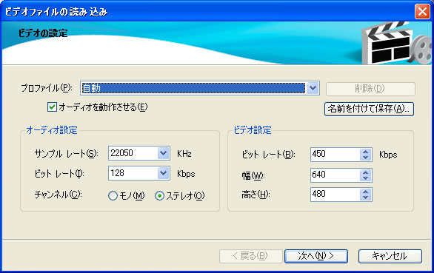Select the ステレオ radio button
This screenshot has width=434, height=273.
159,196
